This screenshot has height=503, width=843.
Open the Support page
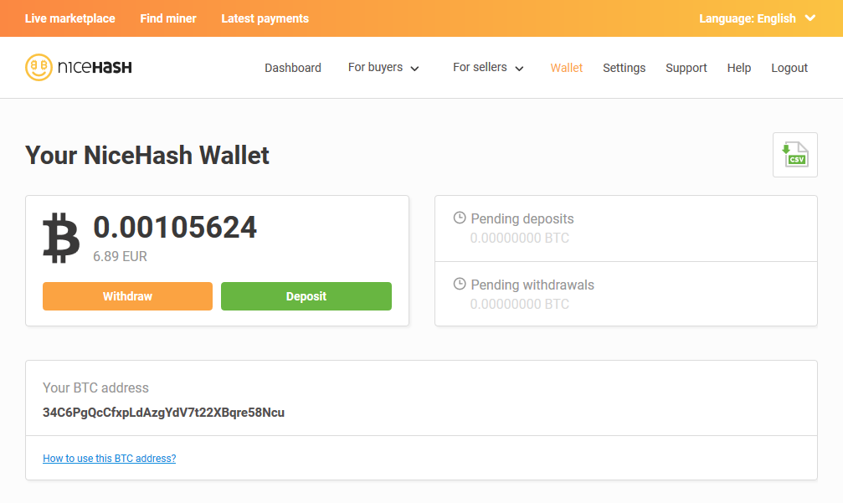tap(686, 68)
